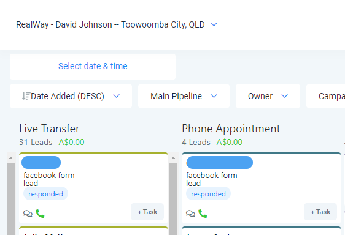The image size is (345, 235).
Task: Click the green phone icon in Phone Appointment card
Action: pyautogui.click(x=203, y=214)
